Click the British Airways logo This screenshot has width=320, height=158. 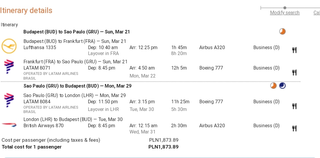pyautogui.click(x=9, y=125)
